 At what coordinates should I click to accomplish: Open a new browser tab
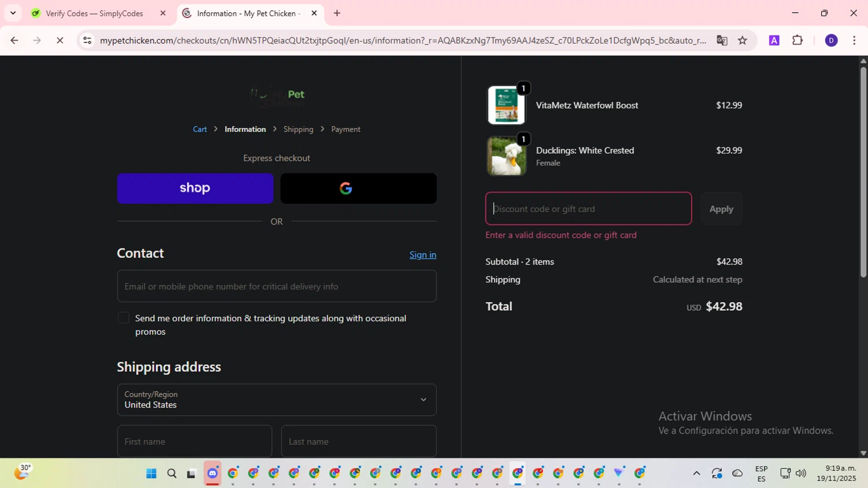pyautogui.click(x=337, y=13)
